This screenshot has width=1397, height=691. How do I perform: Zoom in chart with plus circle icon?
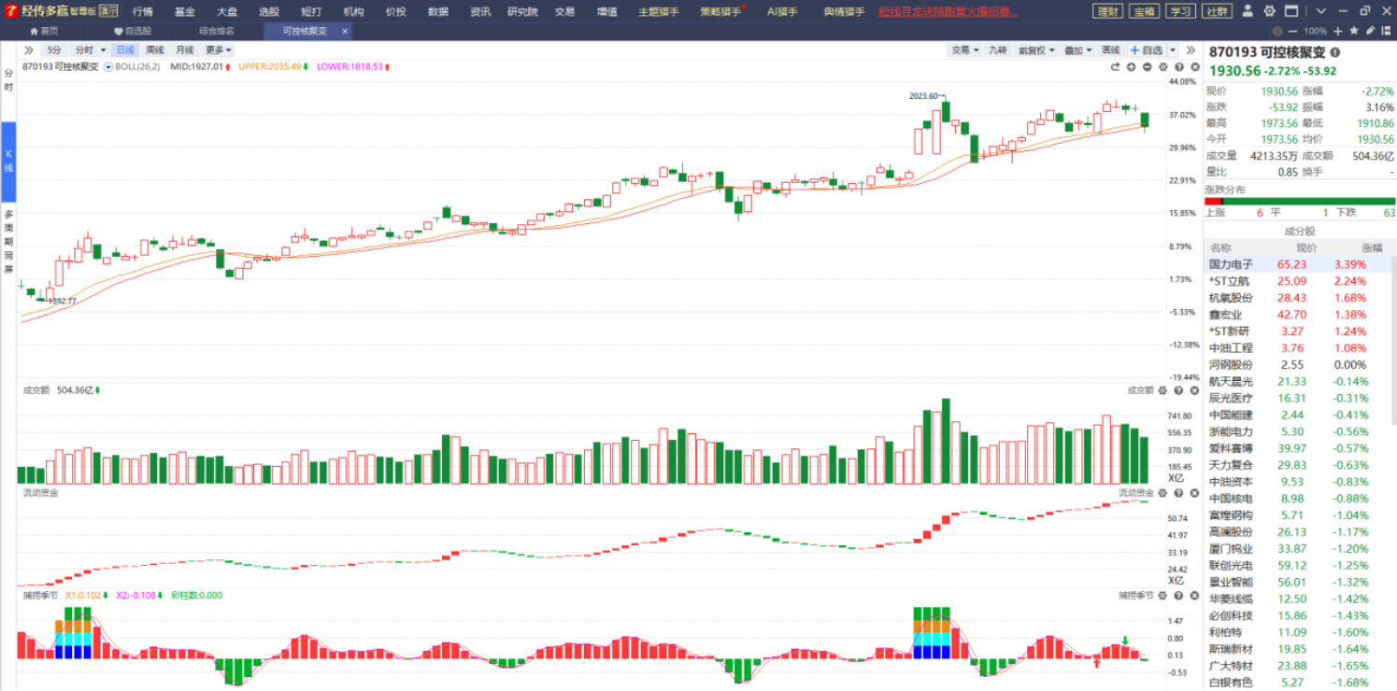click(1131, 66)
